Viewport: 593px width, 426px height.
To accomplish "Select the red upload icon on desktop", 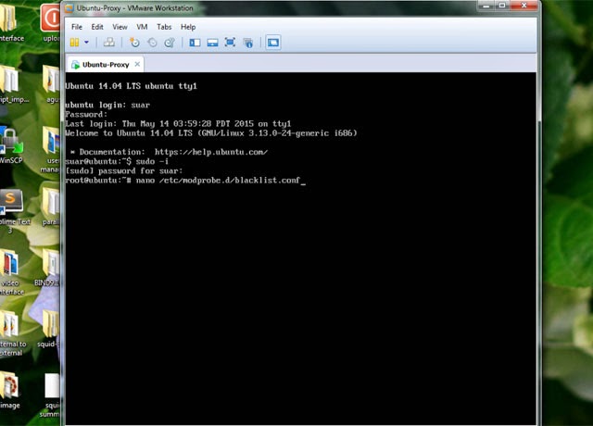I will pyautogui.click(x=50, y=22).
